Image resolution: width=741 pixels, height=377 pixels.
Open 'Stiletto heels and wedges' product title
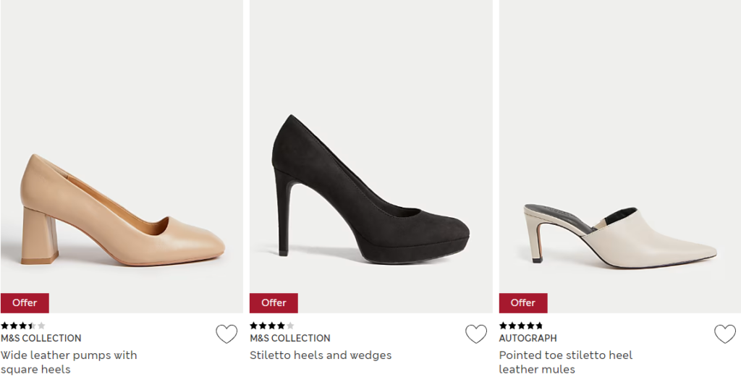pyautogui.click(x=321, y=355)
